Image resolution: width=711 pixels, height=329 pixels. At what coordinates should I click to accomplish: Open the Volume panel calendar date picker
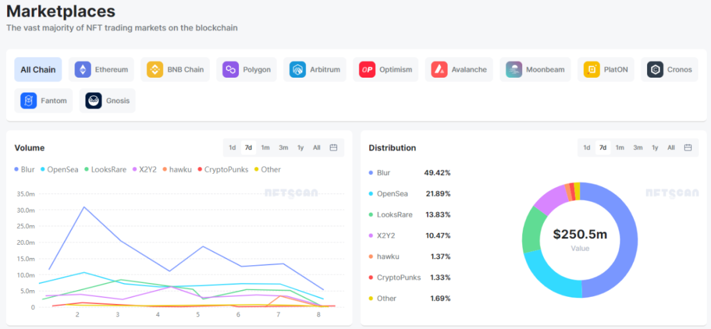coord(333,147)
